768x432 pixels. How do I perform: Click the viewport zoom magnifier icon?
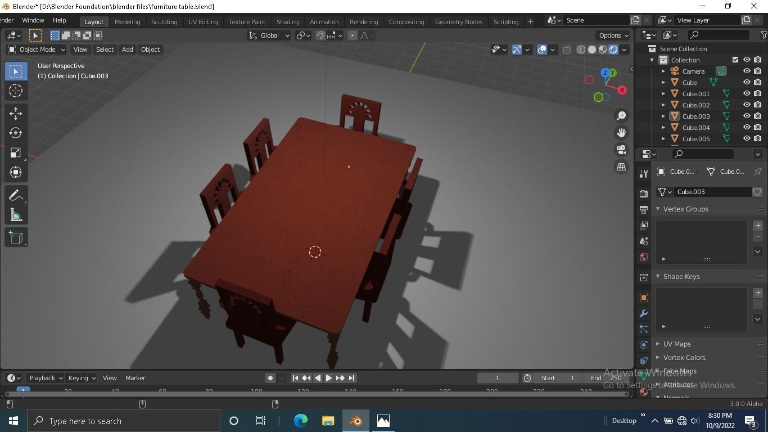[621, 116]
